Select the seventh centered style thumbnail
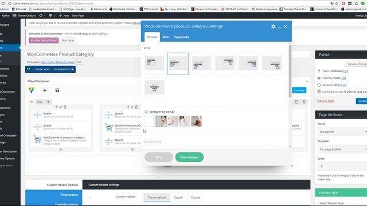The image size is (367, 206). [154, 88]
